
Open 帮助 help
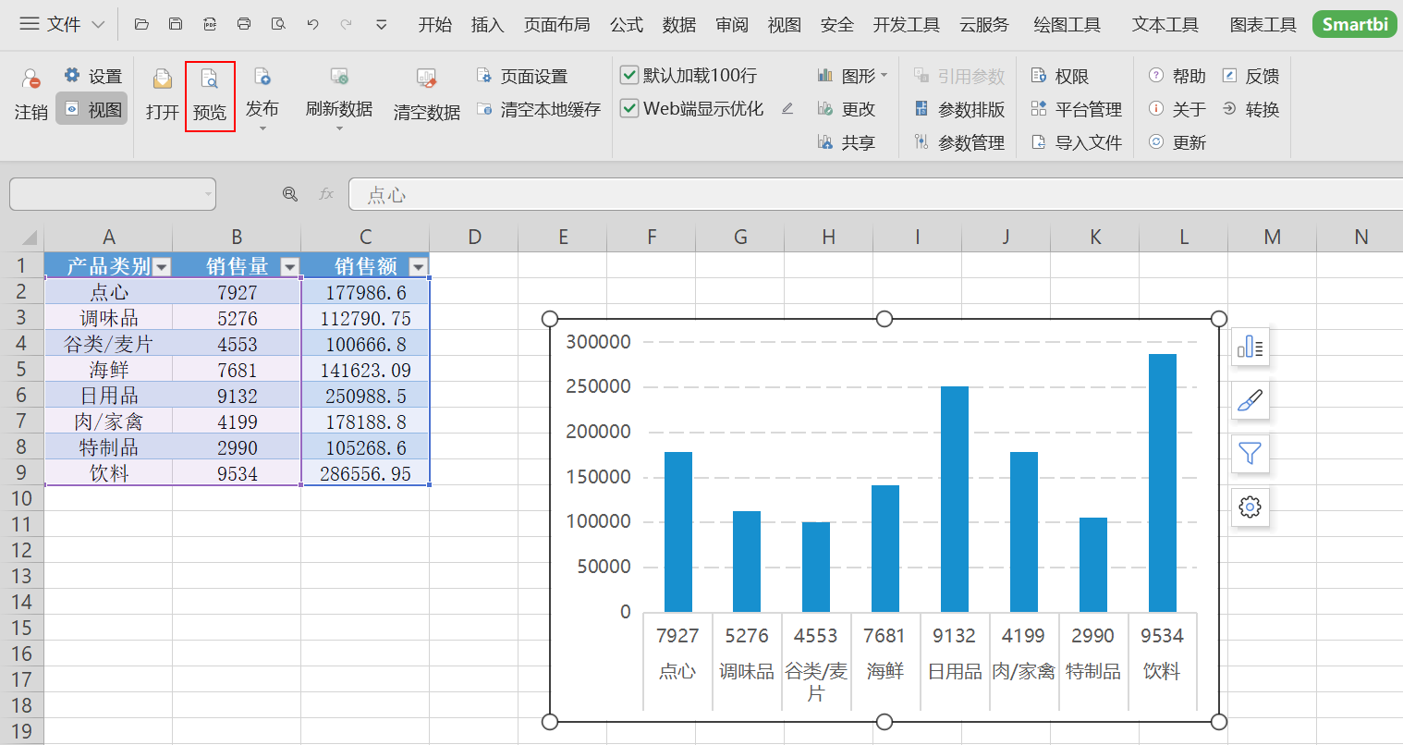point(1177,76)
